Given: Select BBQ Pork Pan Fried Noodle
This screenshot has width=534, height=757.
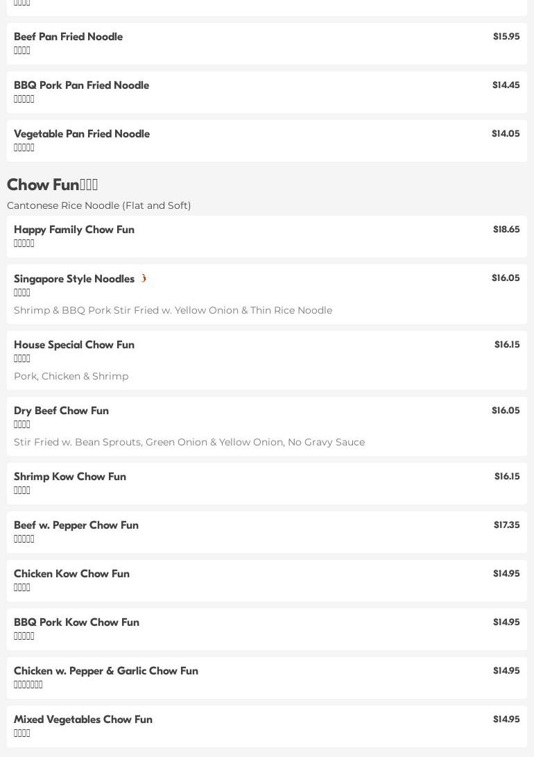Looking at the screenshot, I should (x=267, y=92).
